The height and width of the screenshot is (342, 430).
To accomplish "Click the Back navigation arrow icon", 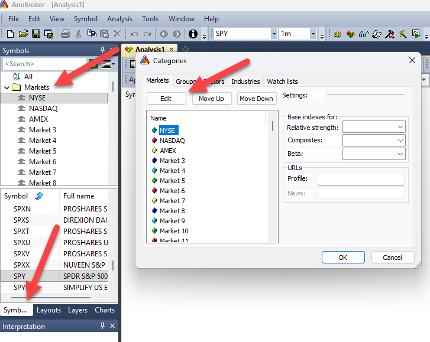I will tap(164, 34).
